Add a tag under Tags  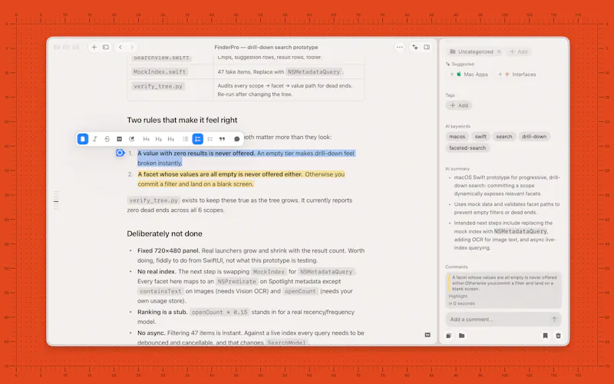(459, 105)
